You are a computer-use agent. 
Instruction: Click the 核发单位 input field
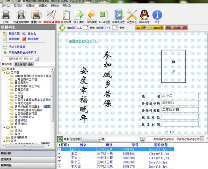pyautogui.click(x=180, y=117)
